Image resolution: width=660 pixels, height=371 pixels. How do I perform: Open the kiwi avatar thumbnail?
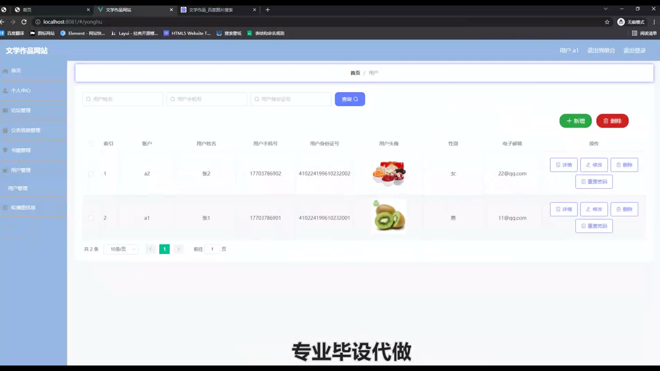click(x=389, y=218)
